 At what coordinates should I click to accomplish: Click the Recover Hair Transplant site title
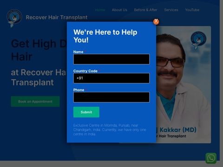tap(57, 17)
